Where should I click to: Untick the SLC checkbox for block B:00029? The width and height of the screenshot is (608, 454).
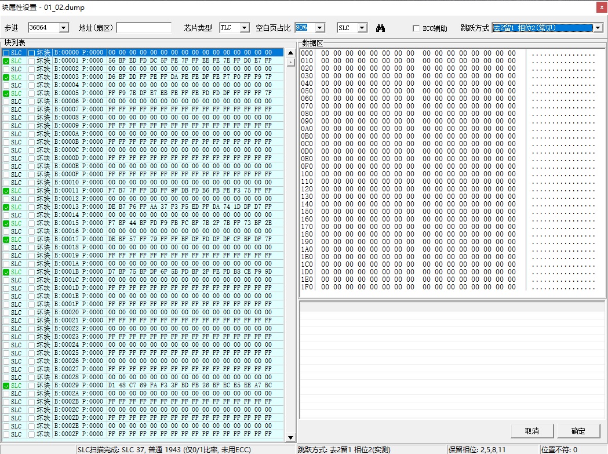(6, 386)
